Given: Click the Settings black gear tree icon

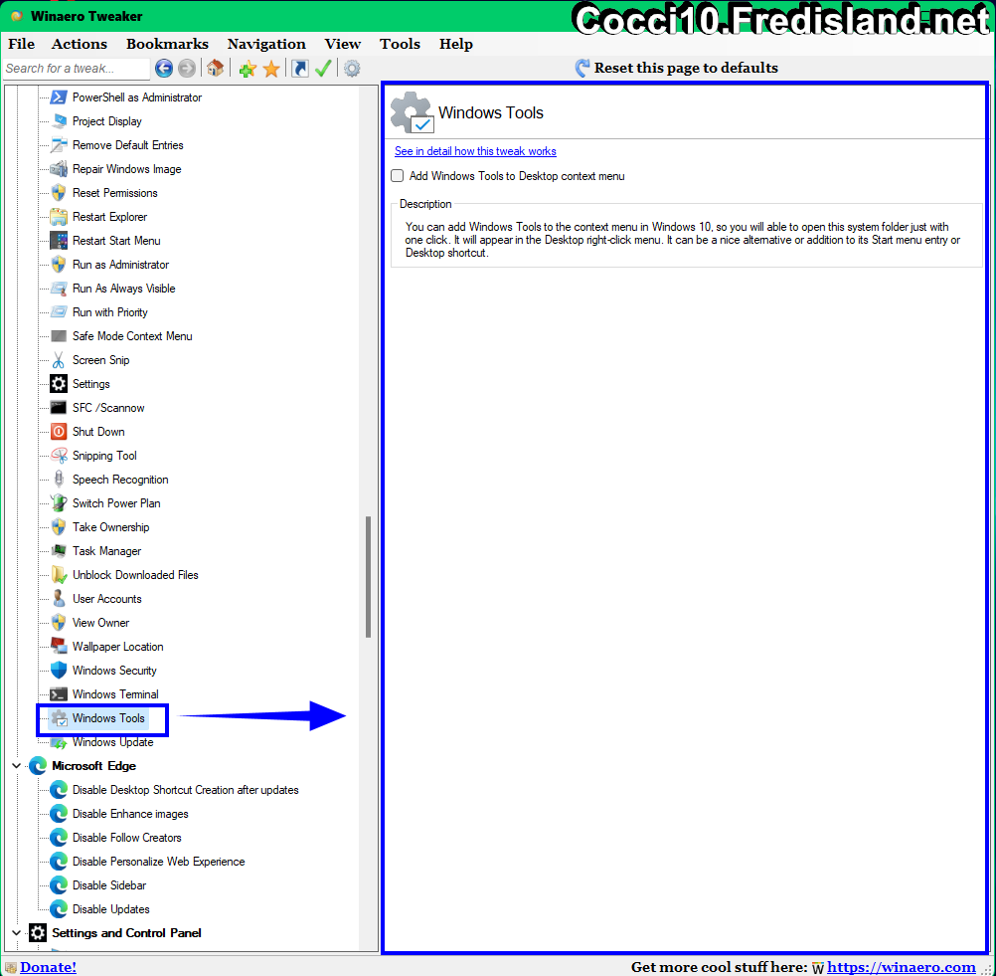Looking at the screenshot, I should (x=59, y=384).
